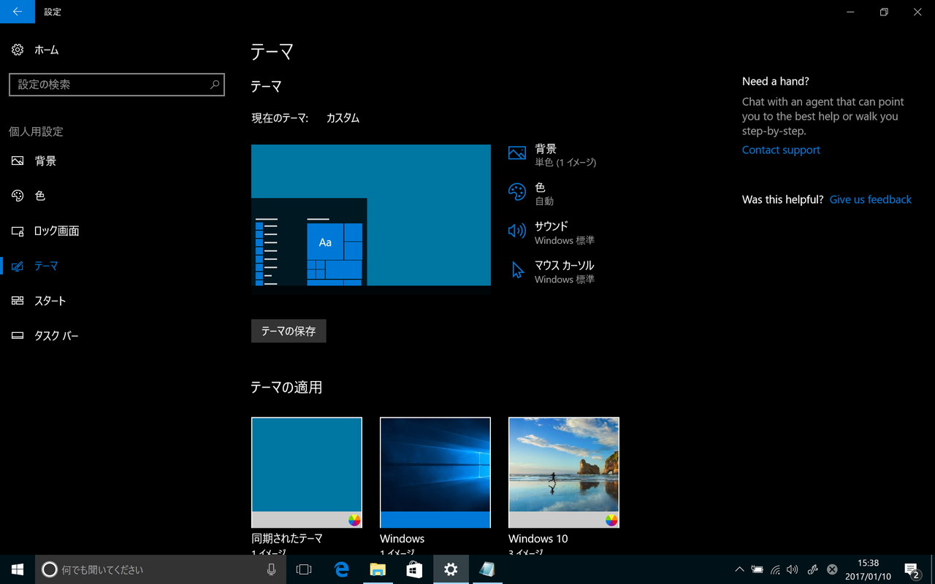The width and height of the screenshot is (935, 584).
Task: Open the volume speaker tray icon
Action: click(x=793, y=569)
